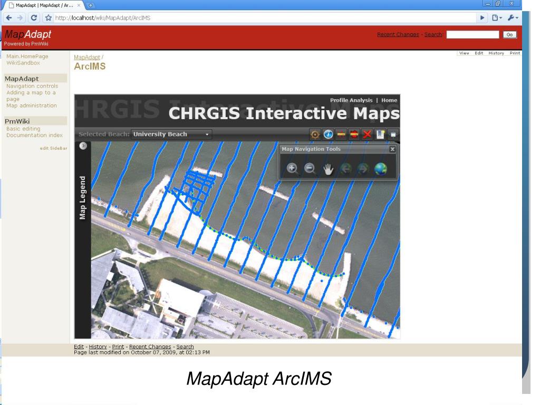
Task: Go to previous map extent arrow
Action: (x=345, y=169)
